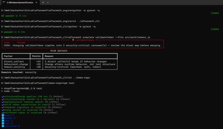Click 'malformed token is rejected' test result
The height and width of the screenshot is (129, 223).
(30, 113)
